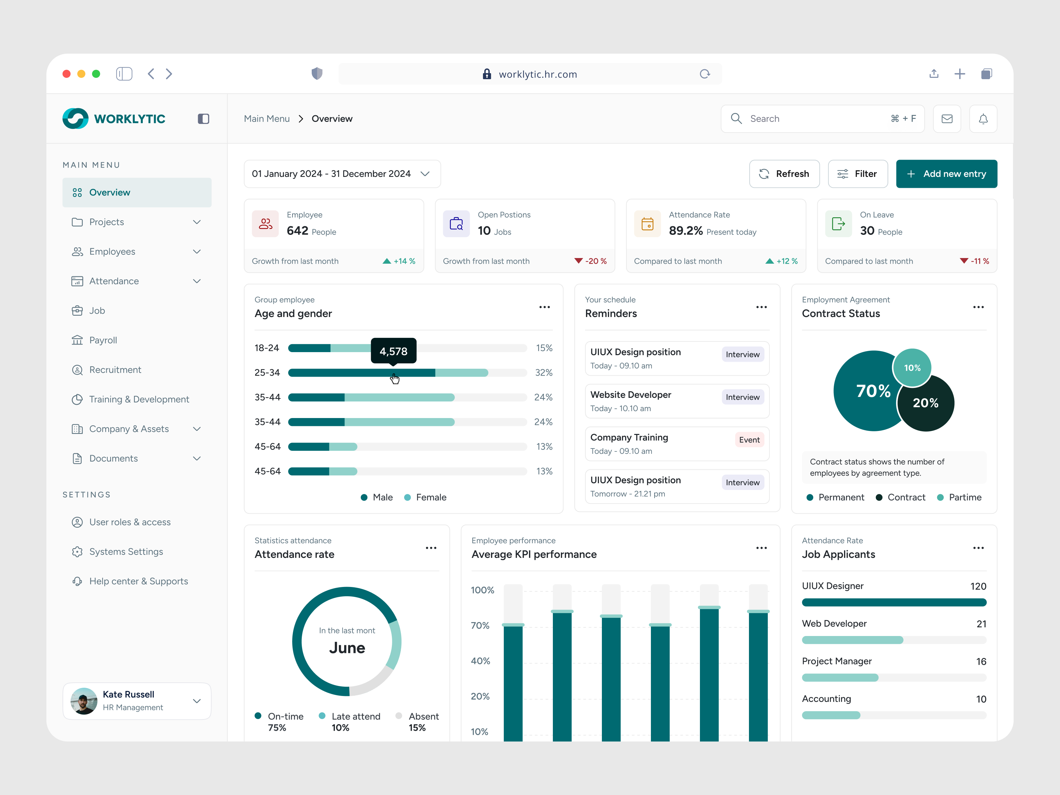Image resolution: width=1060 pixels, height=795 pixels.
Task: Expand the Projects menu chevron
Action: point(196,222)
